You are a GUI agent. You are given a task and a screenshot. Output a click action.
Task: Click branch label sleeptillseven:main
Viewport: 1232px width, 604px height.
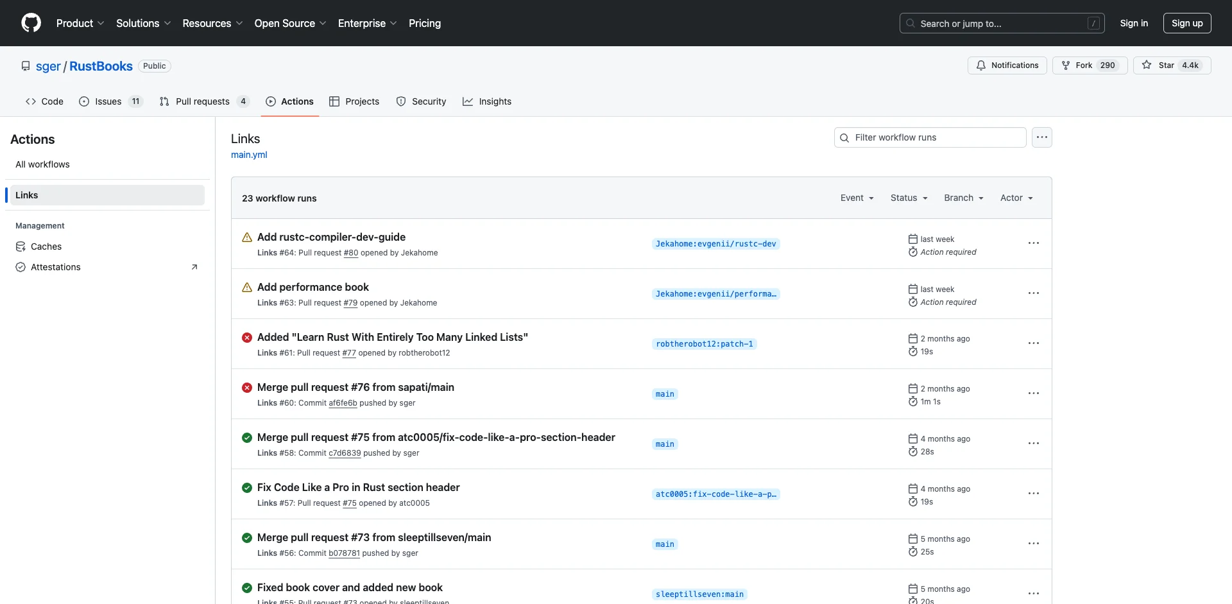tap(699, 594)
